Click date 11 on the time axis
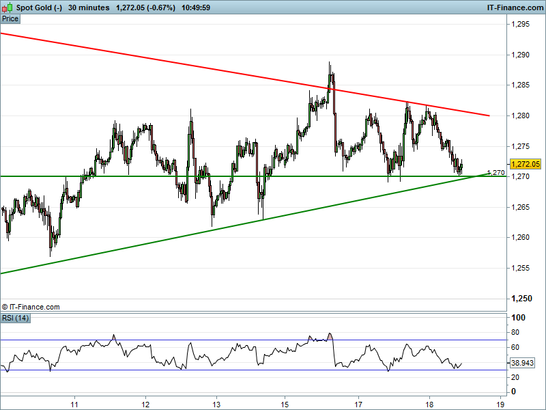 click(x=74, y=405)
